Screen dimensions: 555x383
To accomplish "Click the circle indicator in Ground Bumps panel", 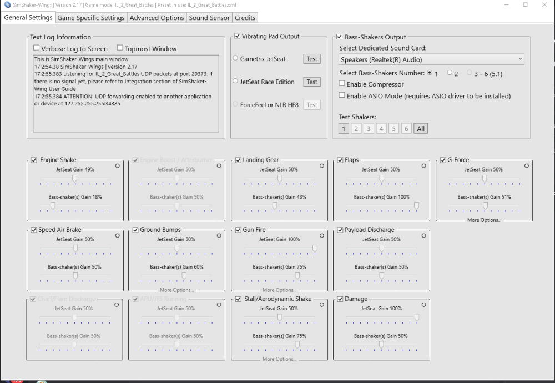I will pos(219,236).
